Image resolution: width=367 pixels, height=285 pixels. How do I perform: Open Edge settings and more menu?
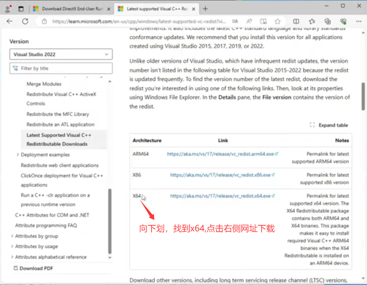pos(358,21)
